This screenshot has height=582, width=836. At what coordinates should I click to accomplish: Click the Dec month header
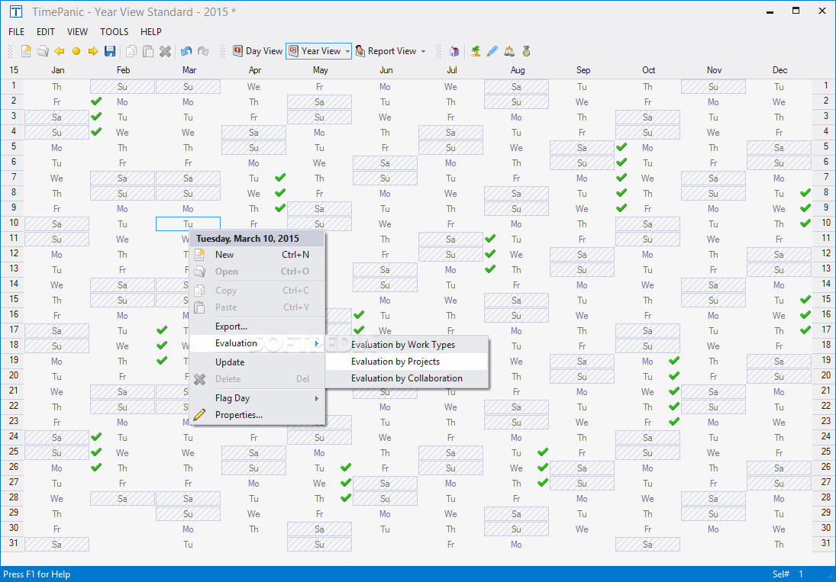click(780, 70)
